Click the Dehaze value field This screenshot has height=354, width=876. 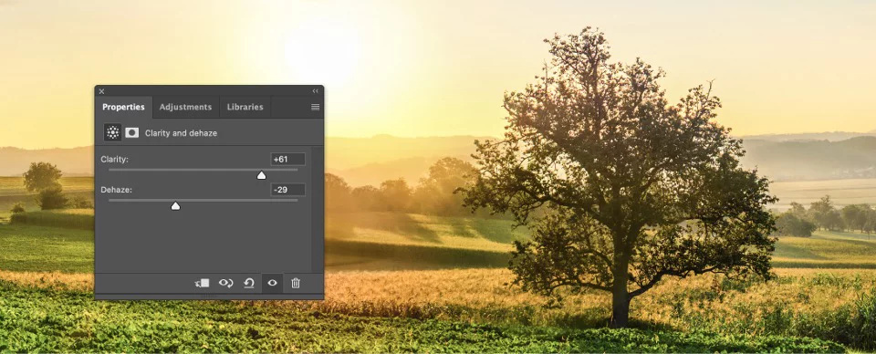(x=287, y=190)
